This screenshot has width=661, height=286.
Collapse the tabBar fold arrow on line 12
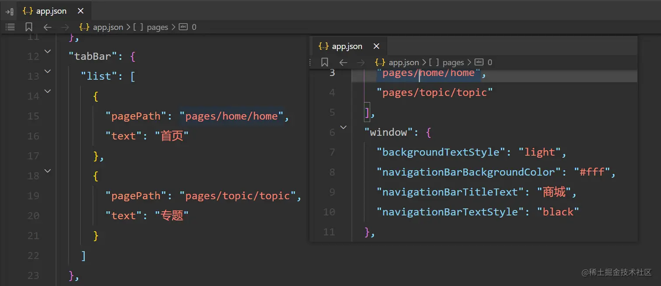pos(48,52)
